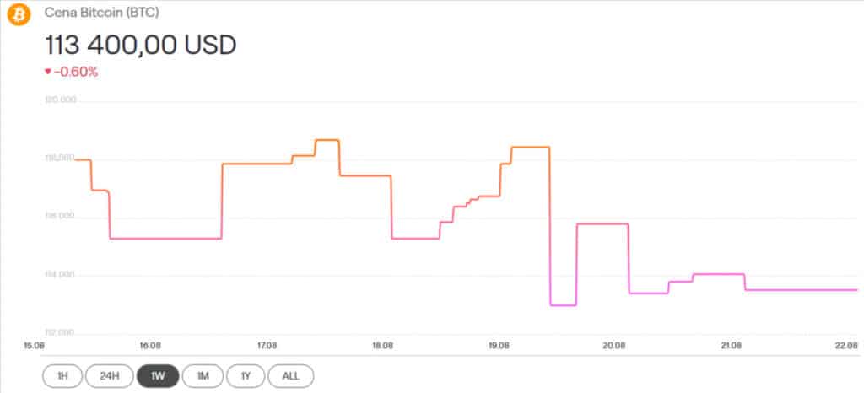Switch chart to 24H range
The height and width of the screenshot is (393, 864).
108,375
